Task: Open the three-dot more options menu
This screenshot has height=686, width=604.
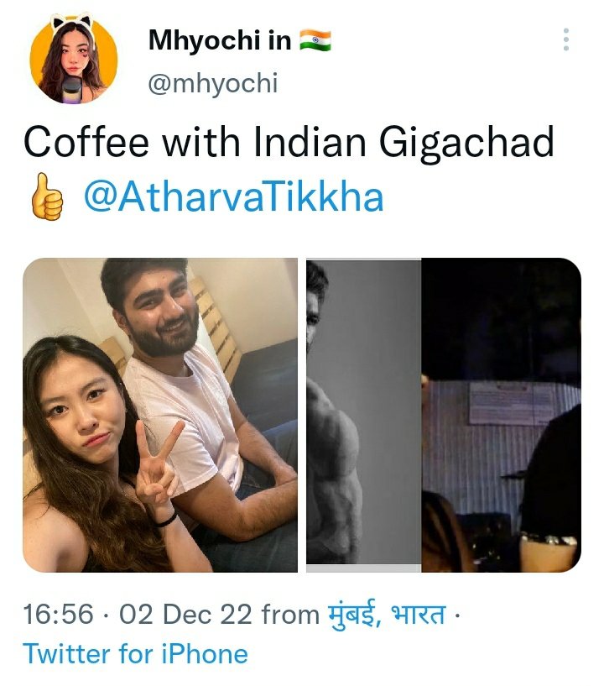Action: 566,39
